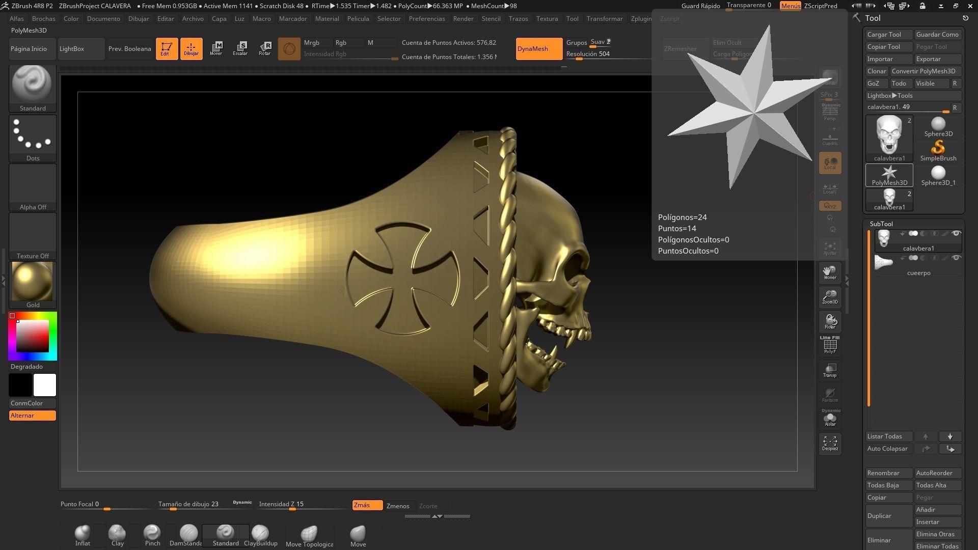Click the Página Inicio button

(x=32, y=49)
